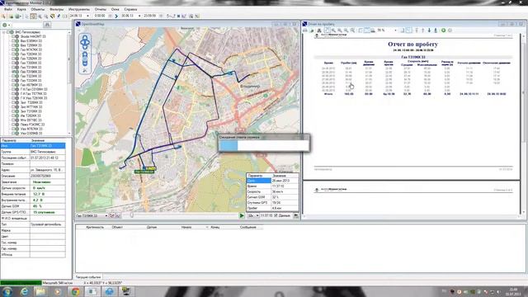
Task: Click the green refresh icon in report toolbar
Action: [x=444, y=31]
